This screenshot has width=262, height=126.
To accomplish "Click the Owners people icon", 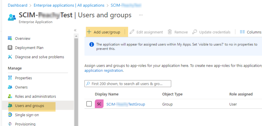I will click(x=10, y=87).
